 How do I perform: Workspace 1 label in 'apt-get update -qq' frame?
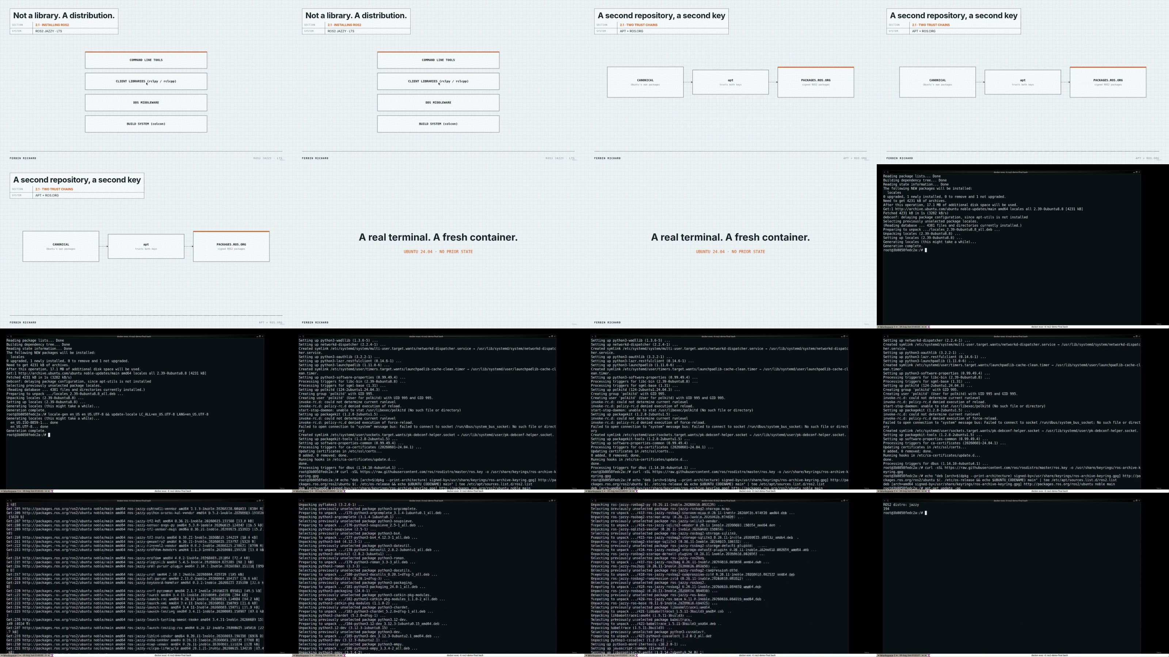point(888,491)
